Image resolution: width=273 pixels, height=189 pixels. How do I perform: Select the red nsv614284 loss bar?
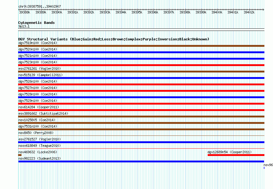click(141, 110)
